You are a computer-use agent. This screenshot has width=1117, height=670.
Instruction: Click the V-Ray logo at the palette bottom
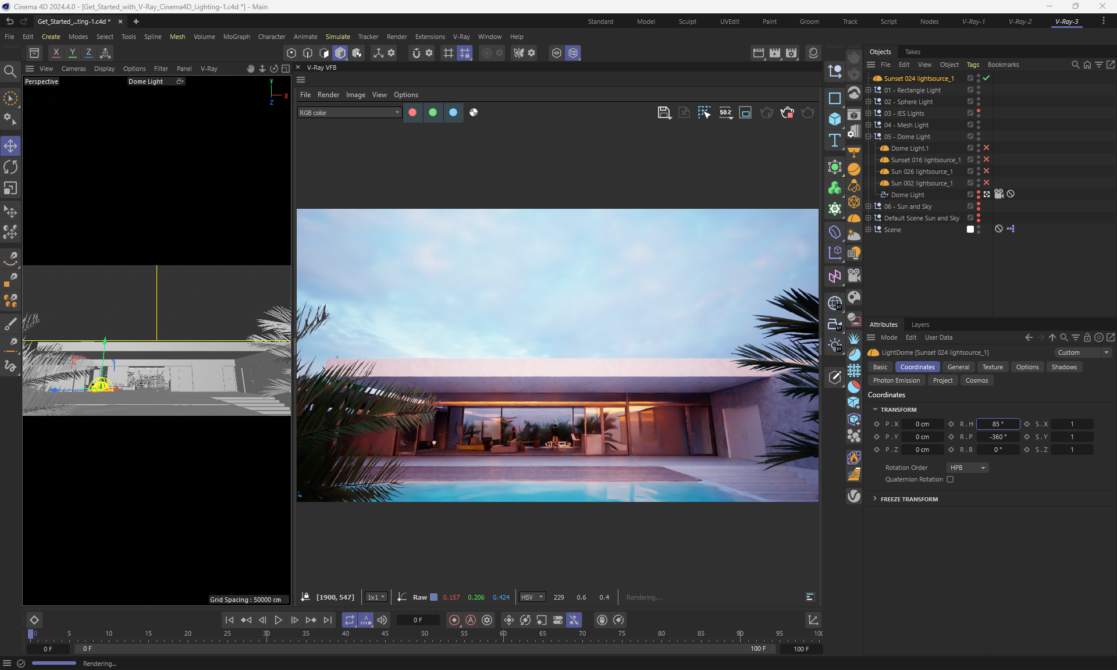(x=853, y=496)
